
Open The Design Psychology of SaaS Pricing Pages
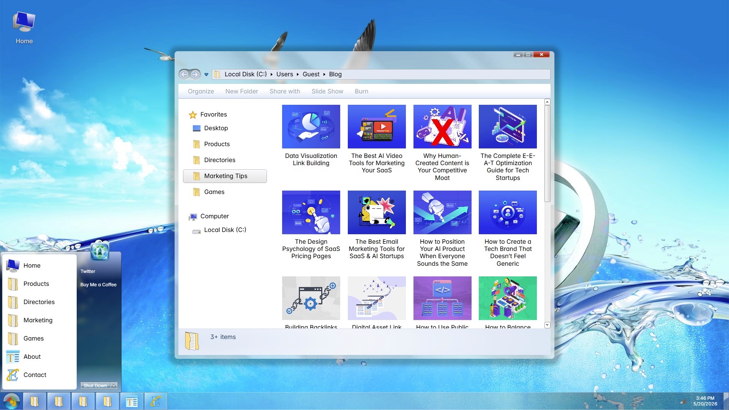[x=311, y=225]
